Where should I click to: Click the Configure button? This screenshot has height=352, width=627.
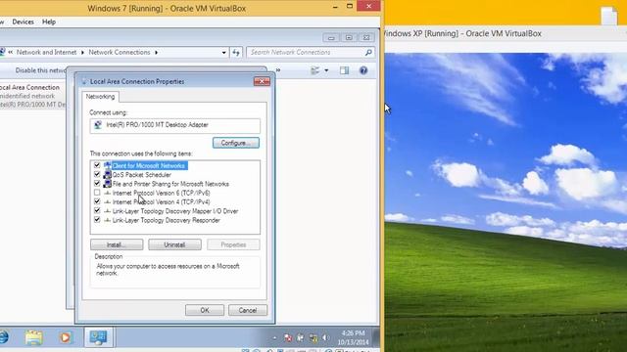pos(236,143)
